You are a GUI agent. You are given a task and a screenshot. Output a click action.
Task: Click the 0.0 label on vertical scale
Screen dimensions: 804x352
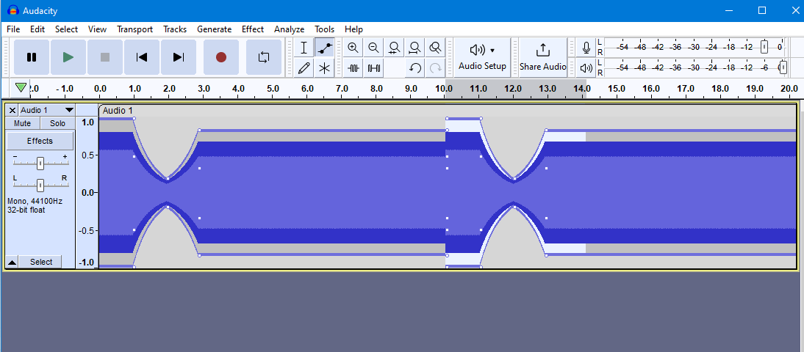click(x=88, y=192)
